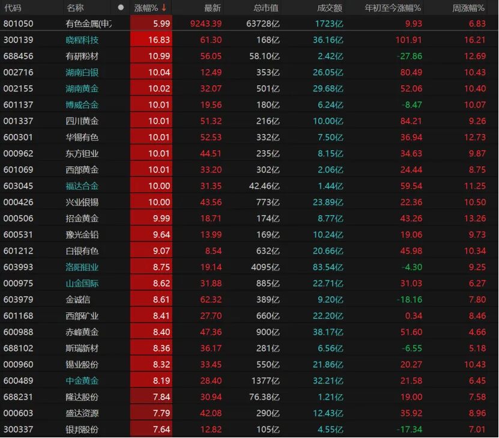
Task: Click weekly gain 13.26
Action: pyautogui.click(x=475, y=218)
